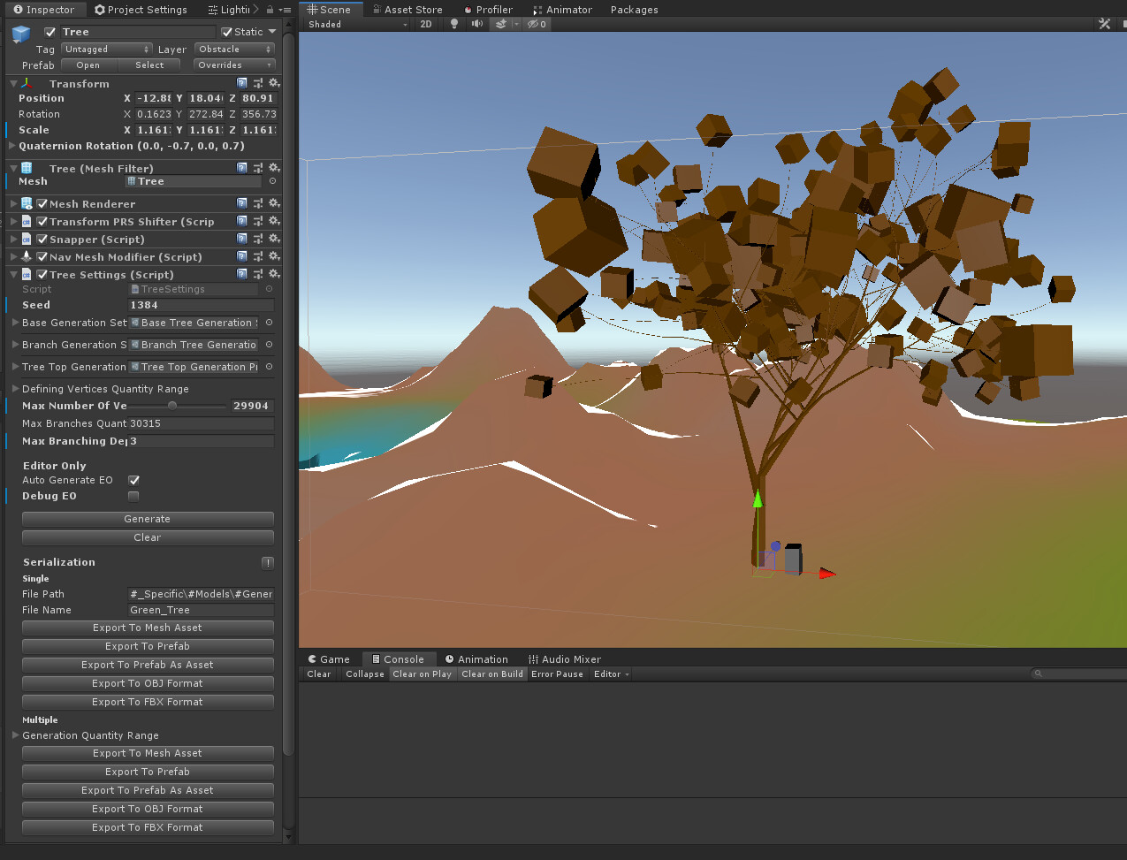Enable the Static checkbox for Tree

tap(226, 31)
